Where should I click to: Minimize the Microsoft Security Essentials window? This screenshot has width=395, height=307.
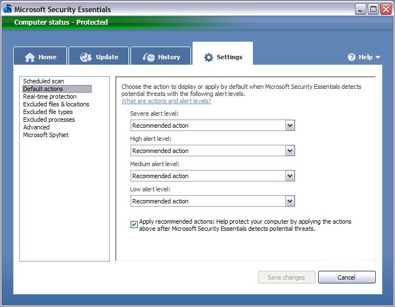360,9
